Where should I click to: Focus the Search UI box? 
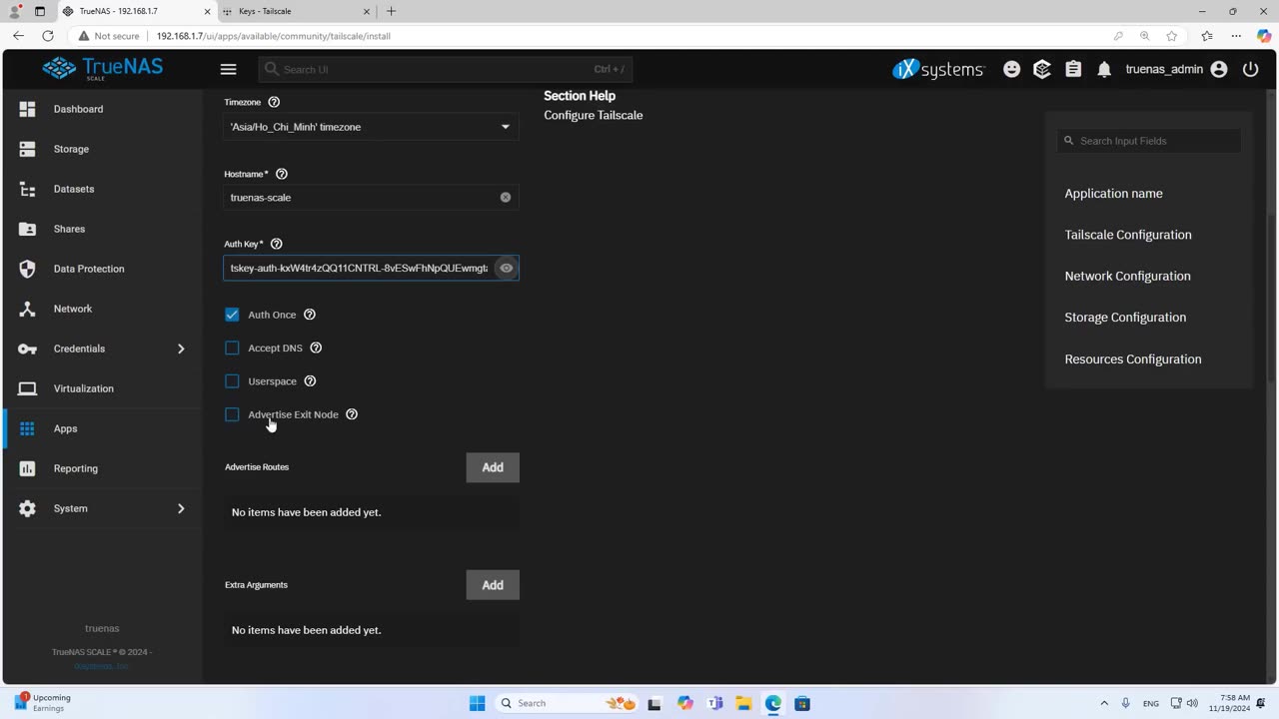446,69
